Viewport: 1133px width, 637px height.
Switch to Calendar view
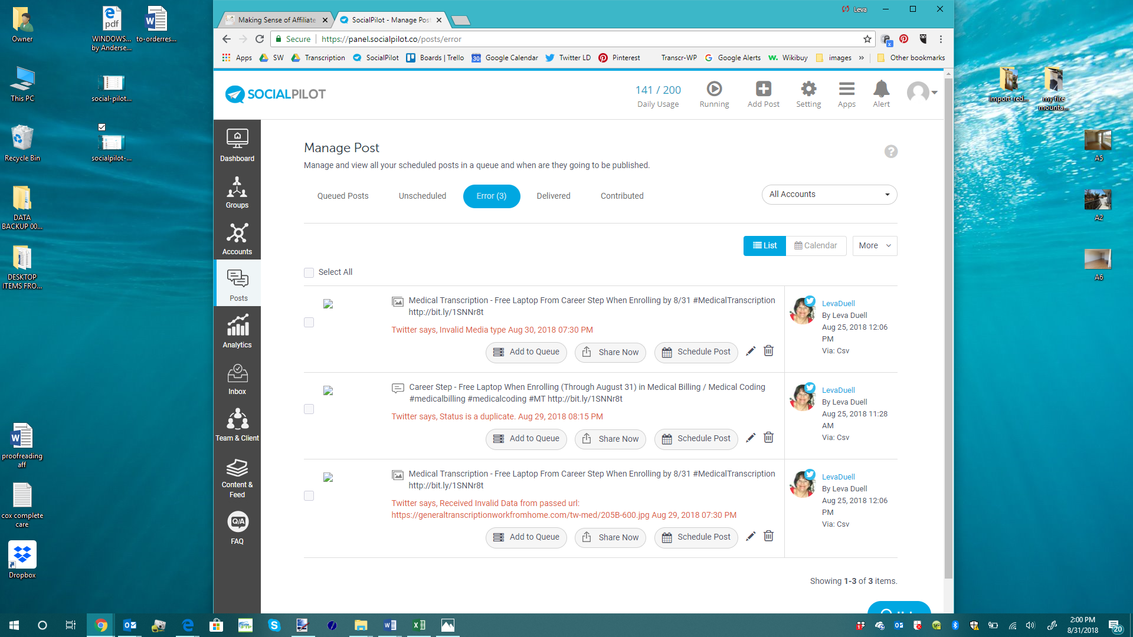click(x=816, y=246)
